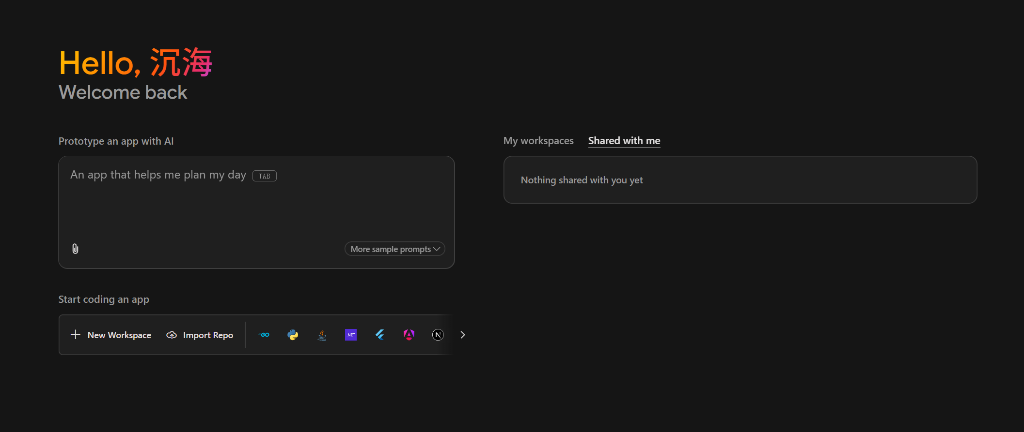Image resolution: width=1024 pixels, height=432 pixels.
Task: Expand the More sample prompts dropdown
Action: click(x=394, y=249)
